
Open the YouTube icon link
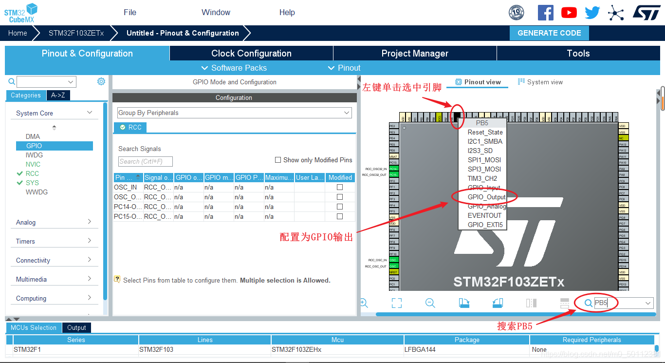[x=569, y=13]
